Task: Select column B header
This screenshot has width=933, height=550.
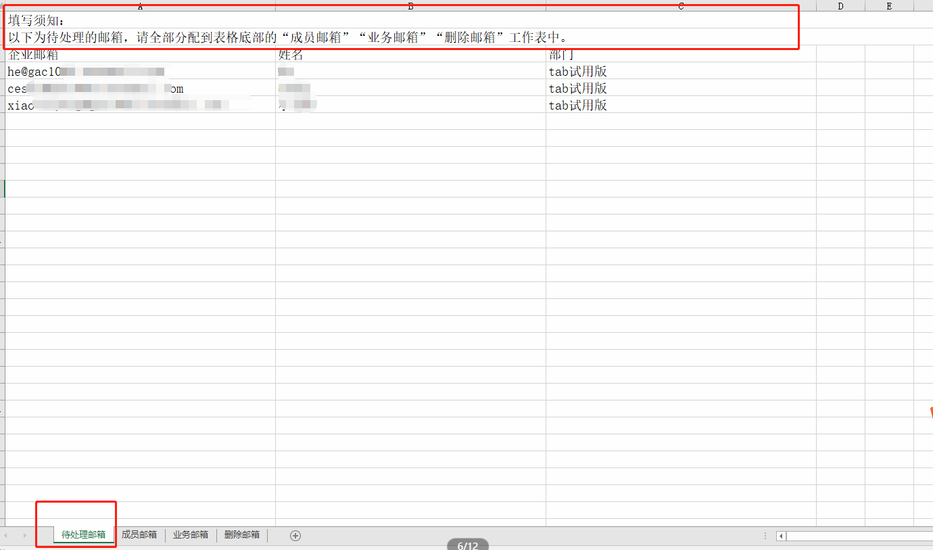Action: [410, 6]
